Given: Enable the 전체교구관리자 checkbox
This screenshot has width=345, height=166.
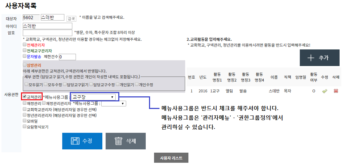Looking at the screenshot, I should pos(25,51).
